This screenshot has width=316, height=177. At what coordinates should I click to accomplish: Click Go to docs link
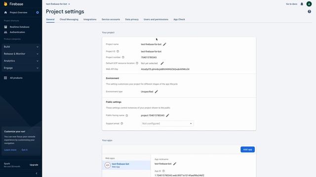291,4
